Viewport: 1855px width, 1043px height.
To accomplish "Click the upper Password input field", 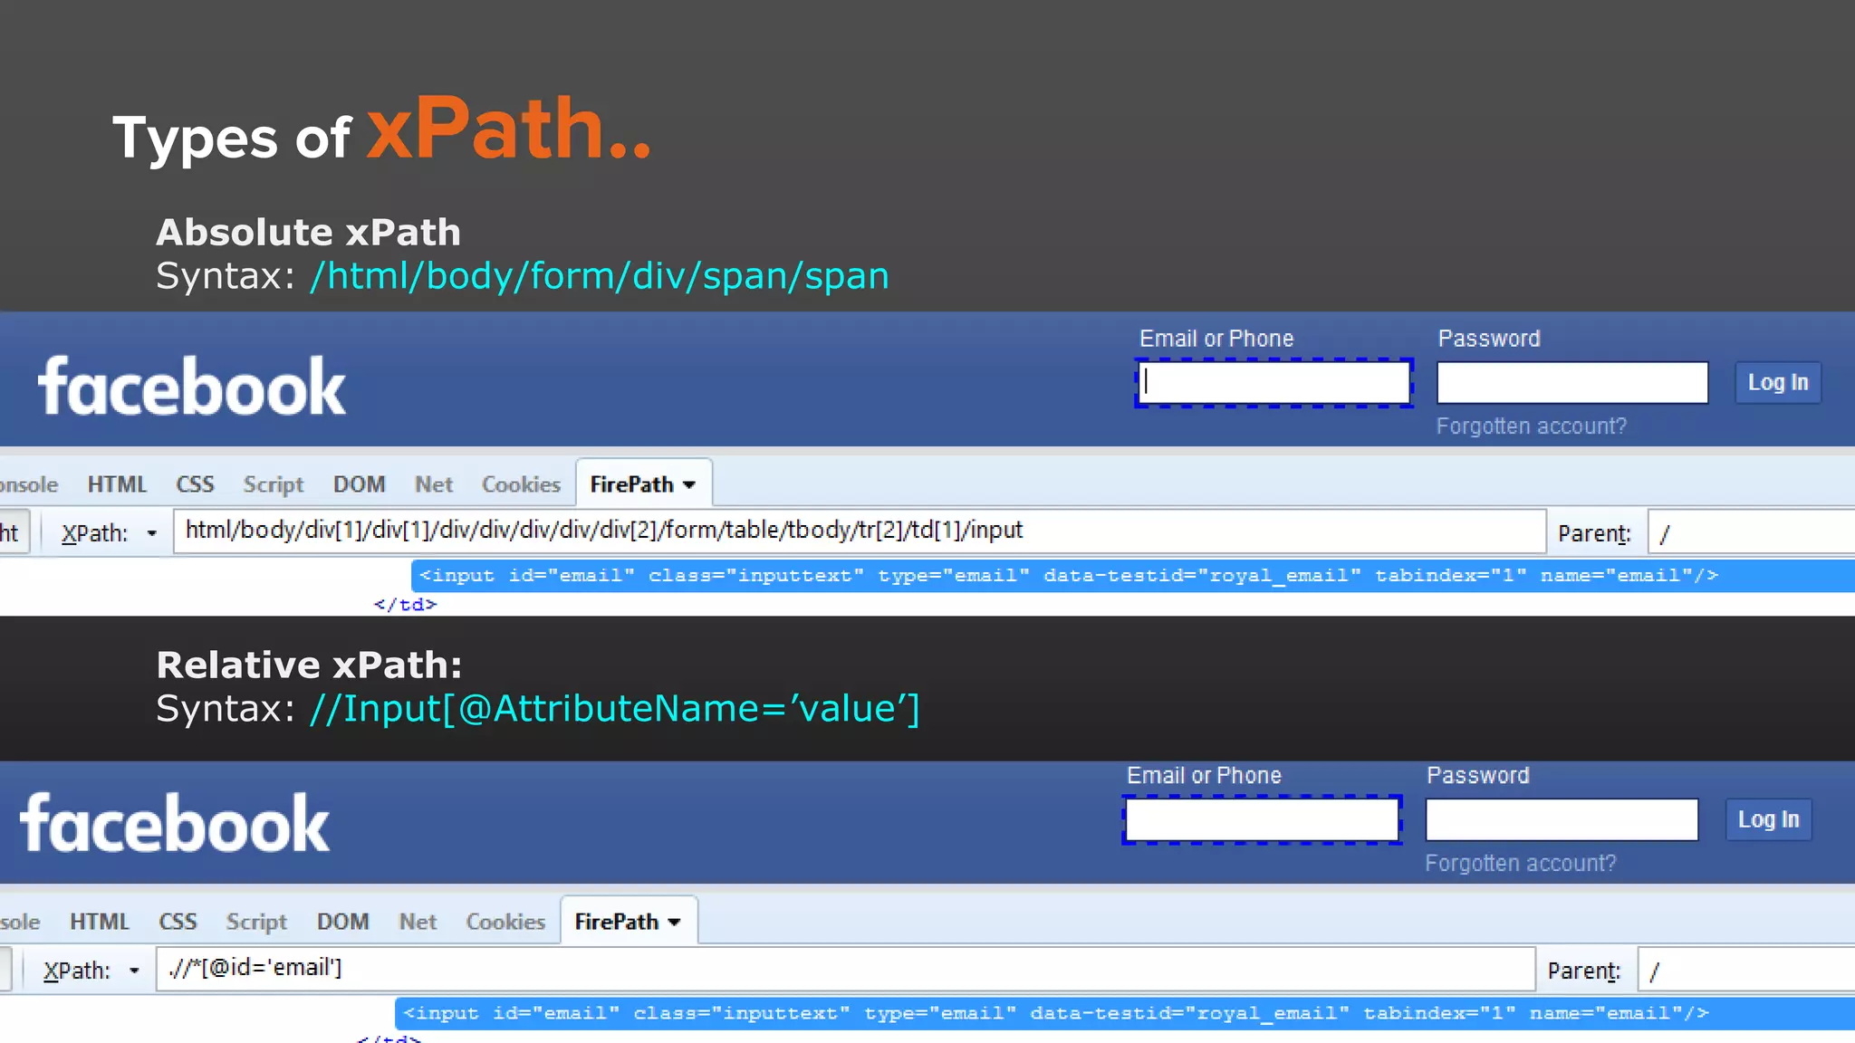I will pyautogui.click(x=1571, y=382).
